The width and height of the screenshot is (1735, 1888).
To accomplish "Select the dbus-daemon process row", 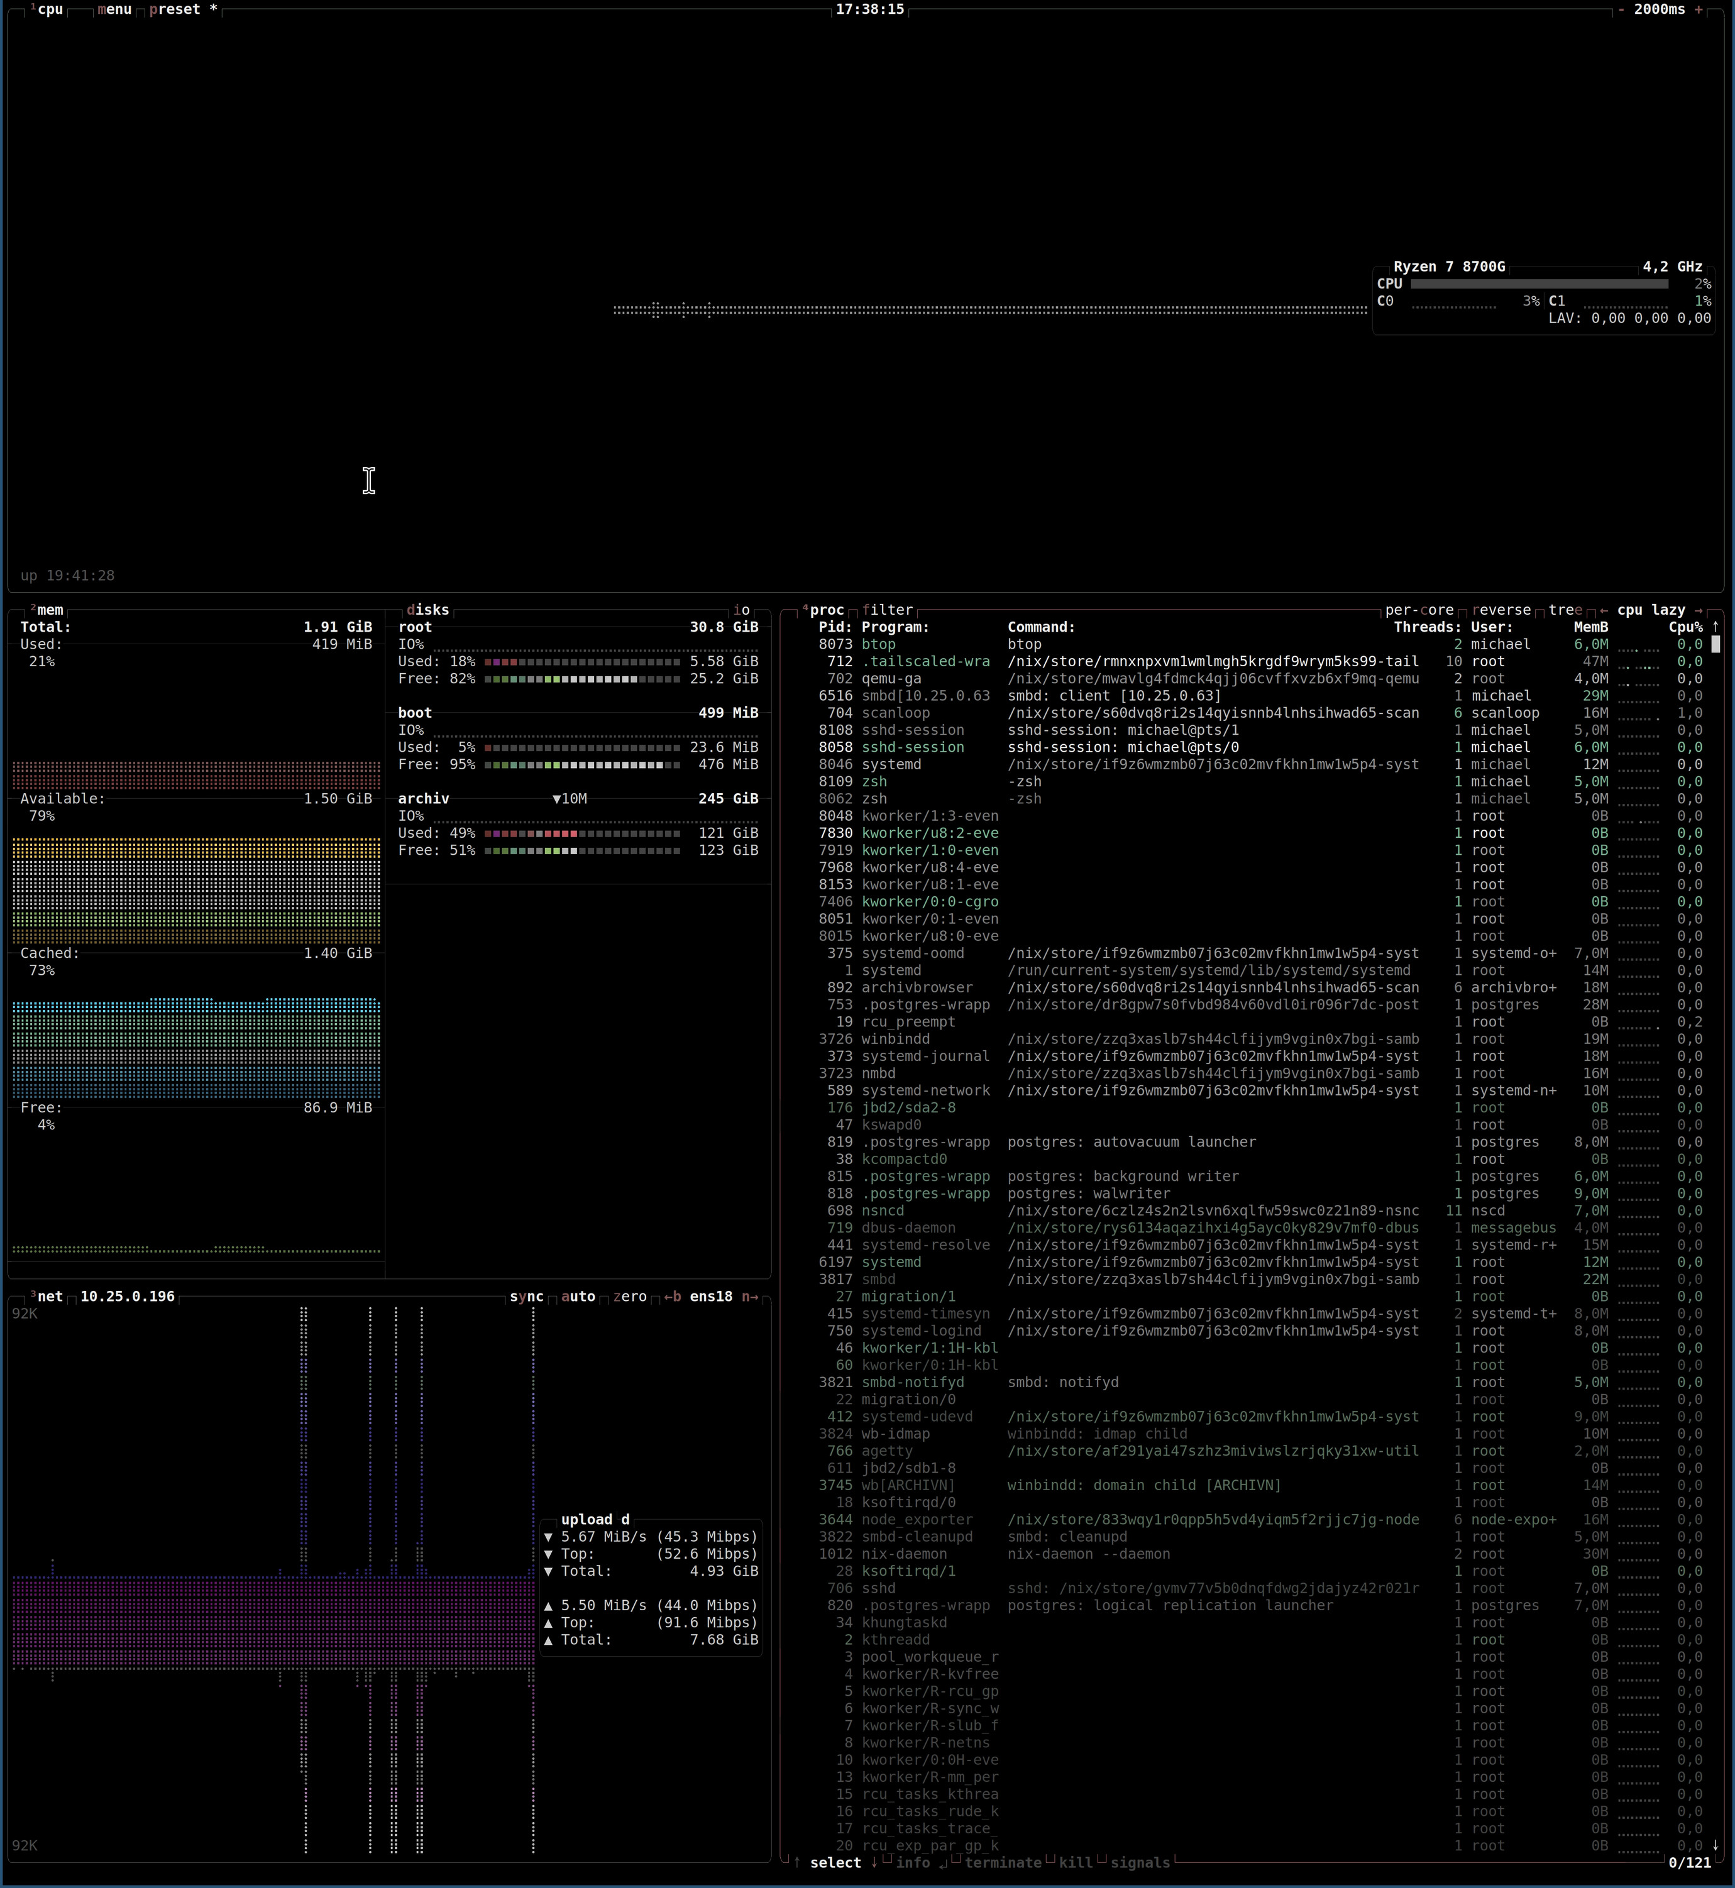I will (x=1260, y=1228).
